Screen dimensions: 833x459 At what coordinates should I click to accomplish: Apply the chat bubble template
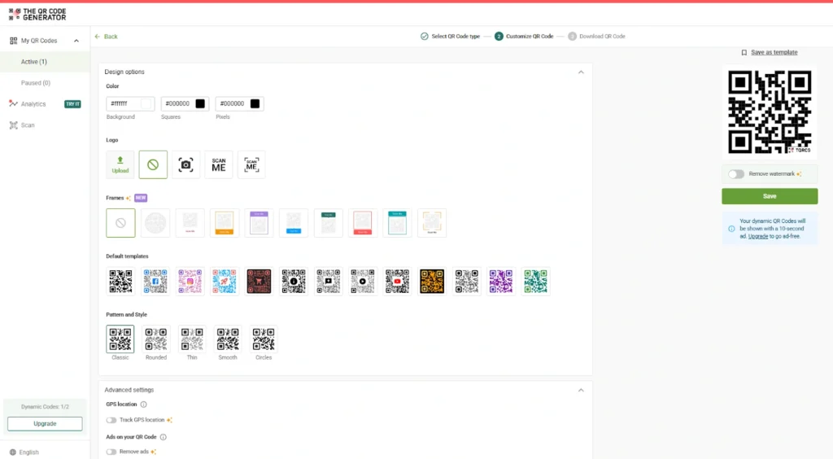point(329,281)
